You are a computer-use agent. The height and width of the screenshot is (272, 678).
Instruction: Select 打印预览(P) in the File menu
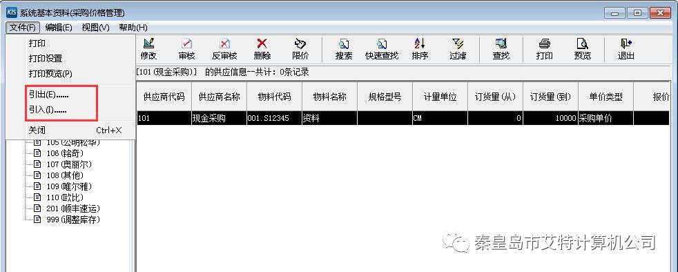pos(50,73)
